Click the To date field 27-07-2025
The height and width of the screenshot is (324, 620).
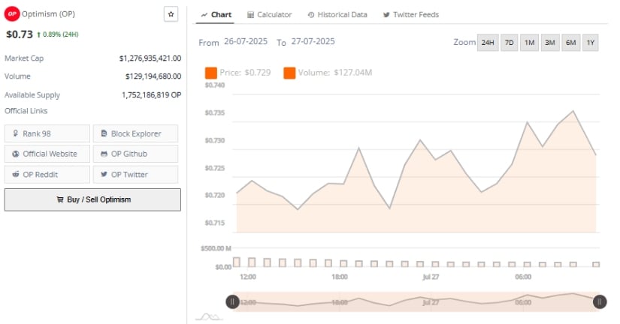[x=313, y=41]
